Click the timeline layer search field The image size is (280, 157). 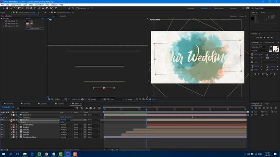click(x=45, y=108)
